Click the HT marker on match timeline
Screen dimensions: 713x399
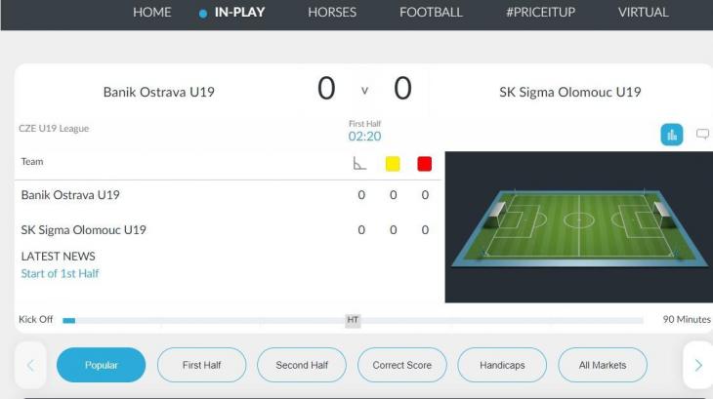tap(353, 320)
